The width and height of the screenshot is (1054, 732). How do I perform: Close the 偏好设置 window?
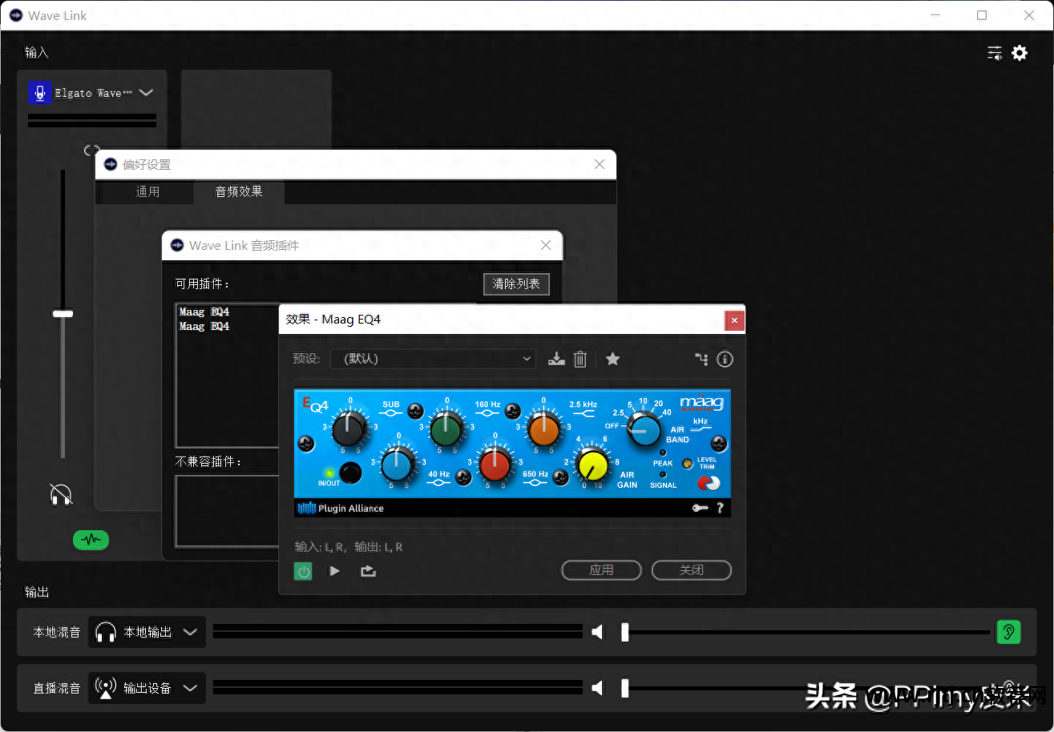[x=600, y=164]
